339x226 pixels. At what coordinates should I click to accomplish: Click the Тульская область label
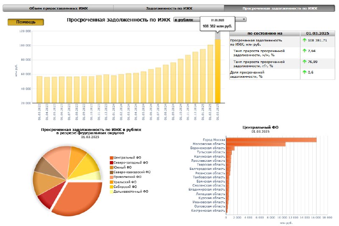[x=211, y=152]
